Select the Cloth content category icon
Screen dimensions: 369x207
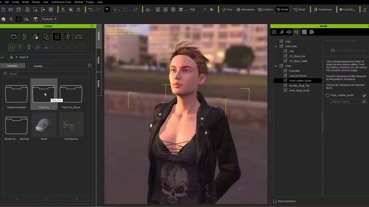pos(46,37)
